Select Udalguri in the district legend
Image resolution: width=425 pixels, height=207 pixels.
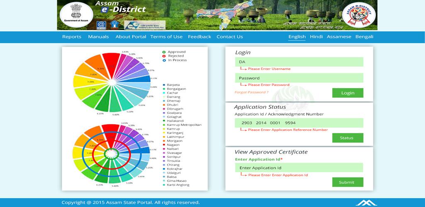(173, 173)
